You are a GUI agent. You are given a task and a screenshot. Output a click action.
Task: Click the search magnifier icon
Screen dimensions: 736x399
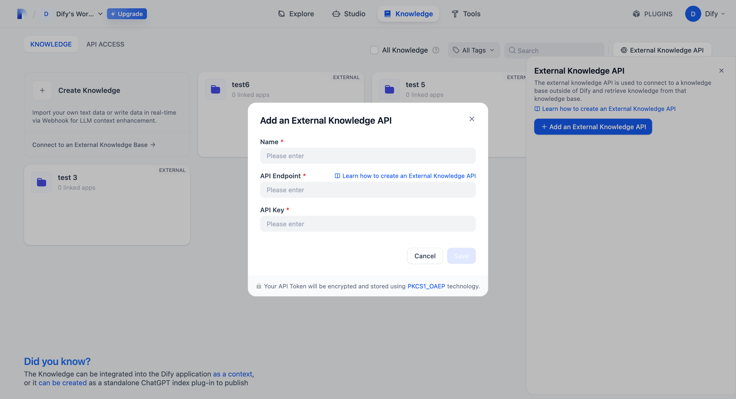coord(512,50)
